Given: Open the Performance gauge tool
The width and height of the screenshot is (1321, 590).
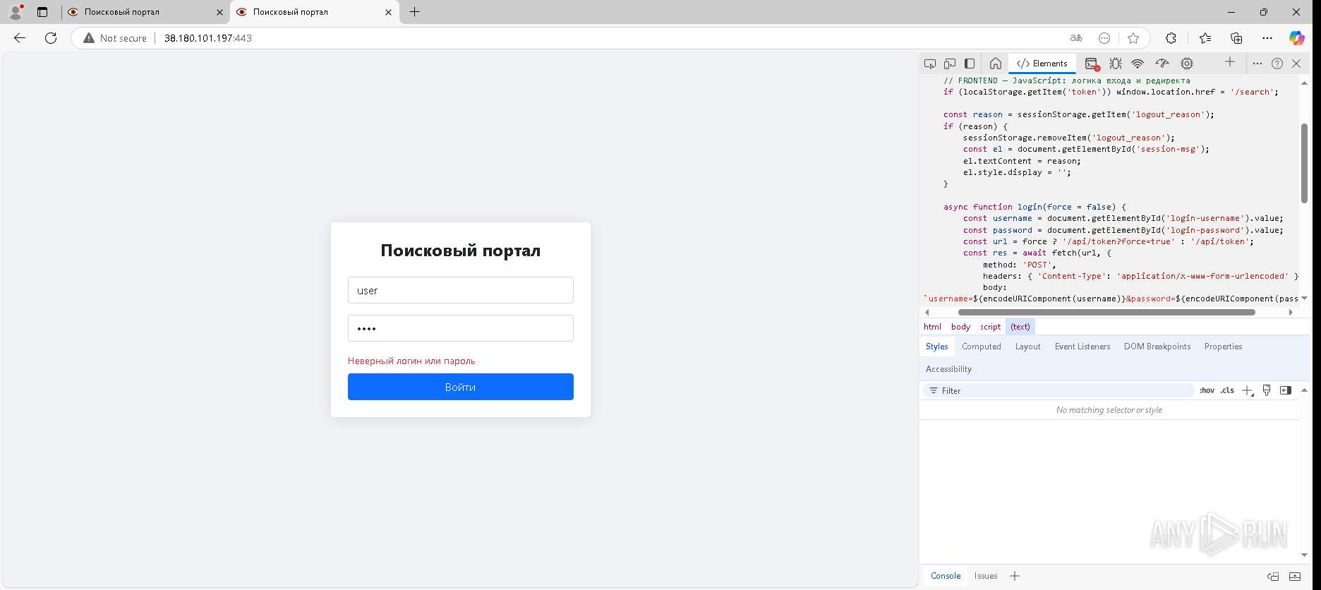Looking at the screenshot, I should 1162,64.
